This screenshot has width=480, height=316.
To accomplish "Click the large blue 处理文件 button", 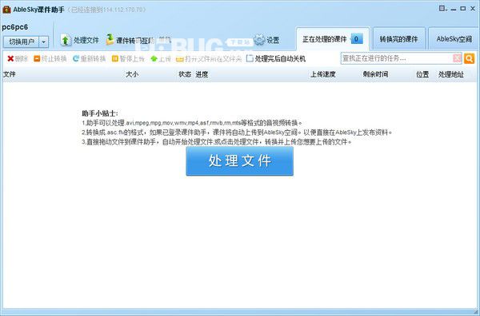I will coord(240,161).
